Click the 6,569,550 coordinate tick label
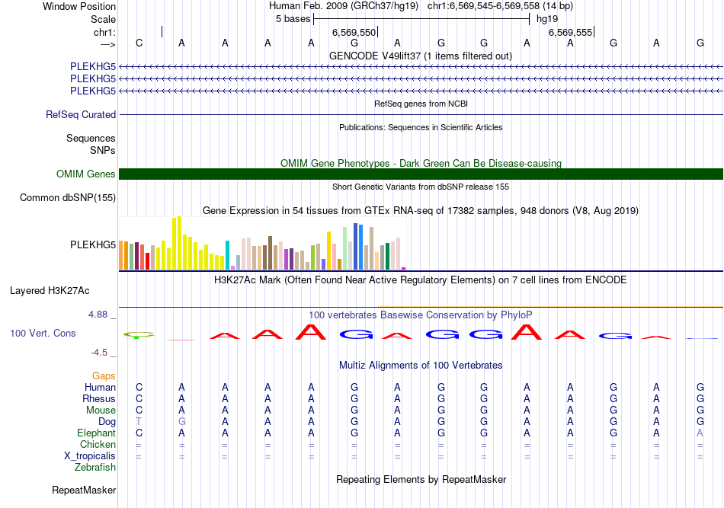724x508 pixels. (354, 32)
